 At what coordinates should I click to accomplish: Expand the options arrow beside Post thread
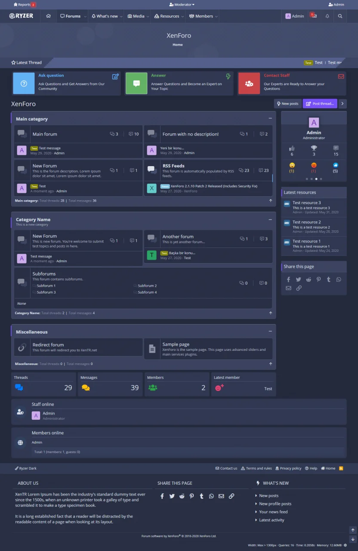[x=343, y=104]
